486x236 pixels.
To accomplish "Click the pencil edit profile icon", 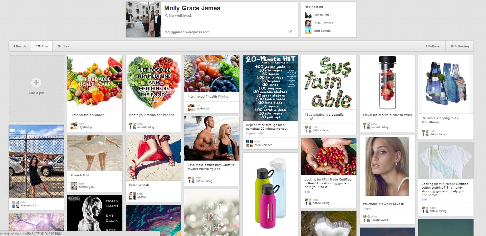I will pyautogui.click(x=290, y=31).
